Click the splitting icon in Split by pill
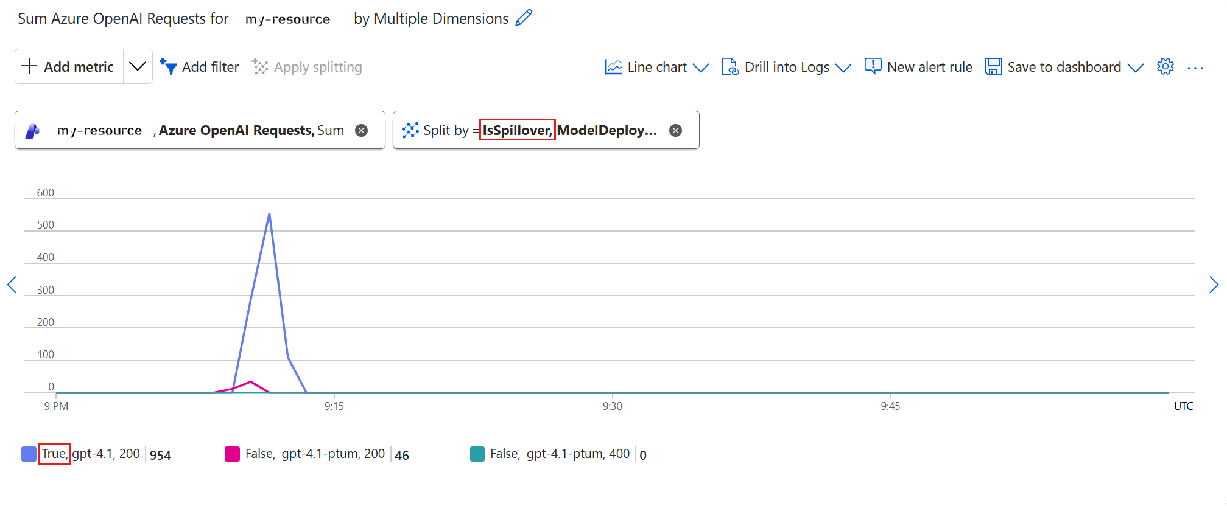Viewport: 1227px width, 506px height. 410,130
